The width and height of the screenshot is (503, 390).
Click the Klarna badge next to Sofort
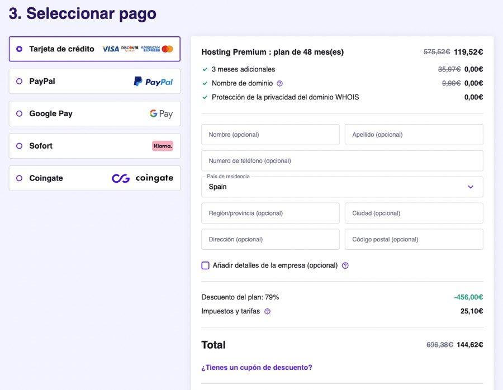[x=162, y=146]
